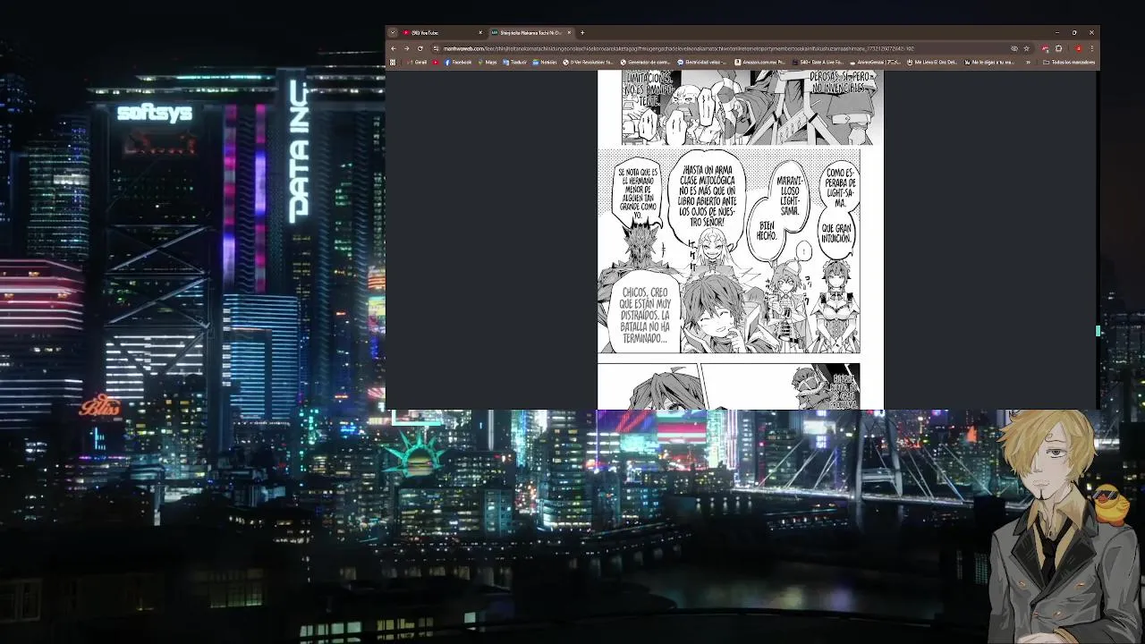Open a new browser tab
Viewport: 1145px width, 644px height.
[x=582, y=33]
